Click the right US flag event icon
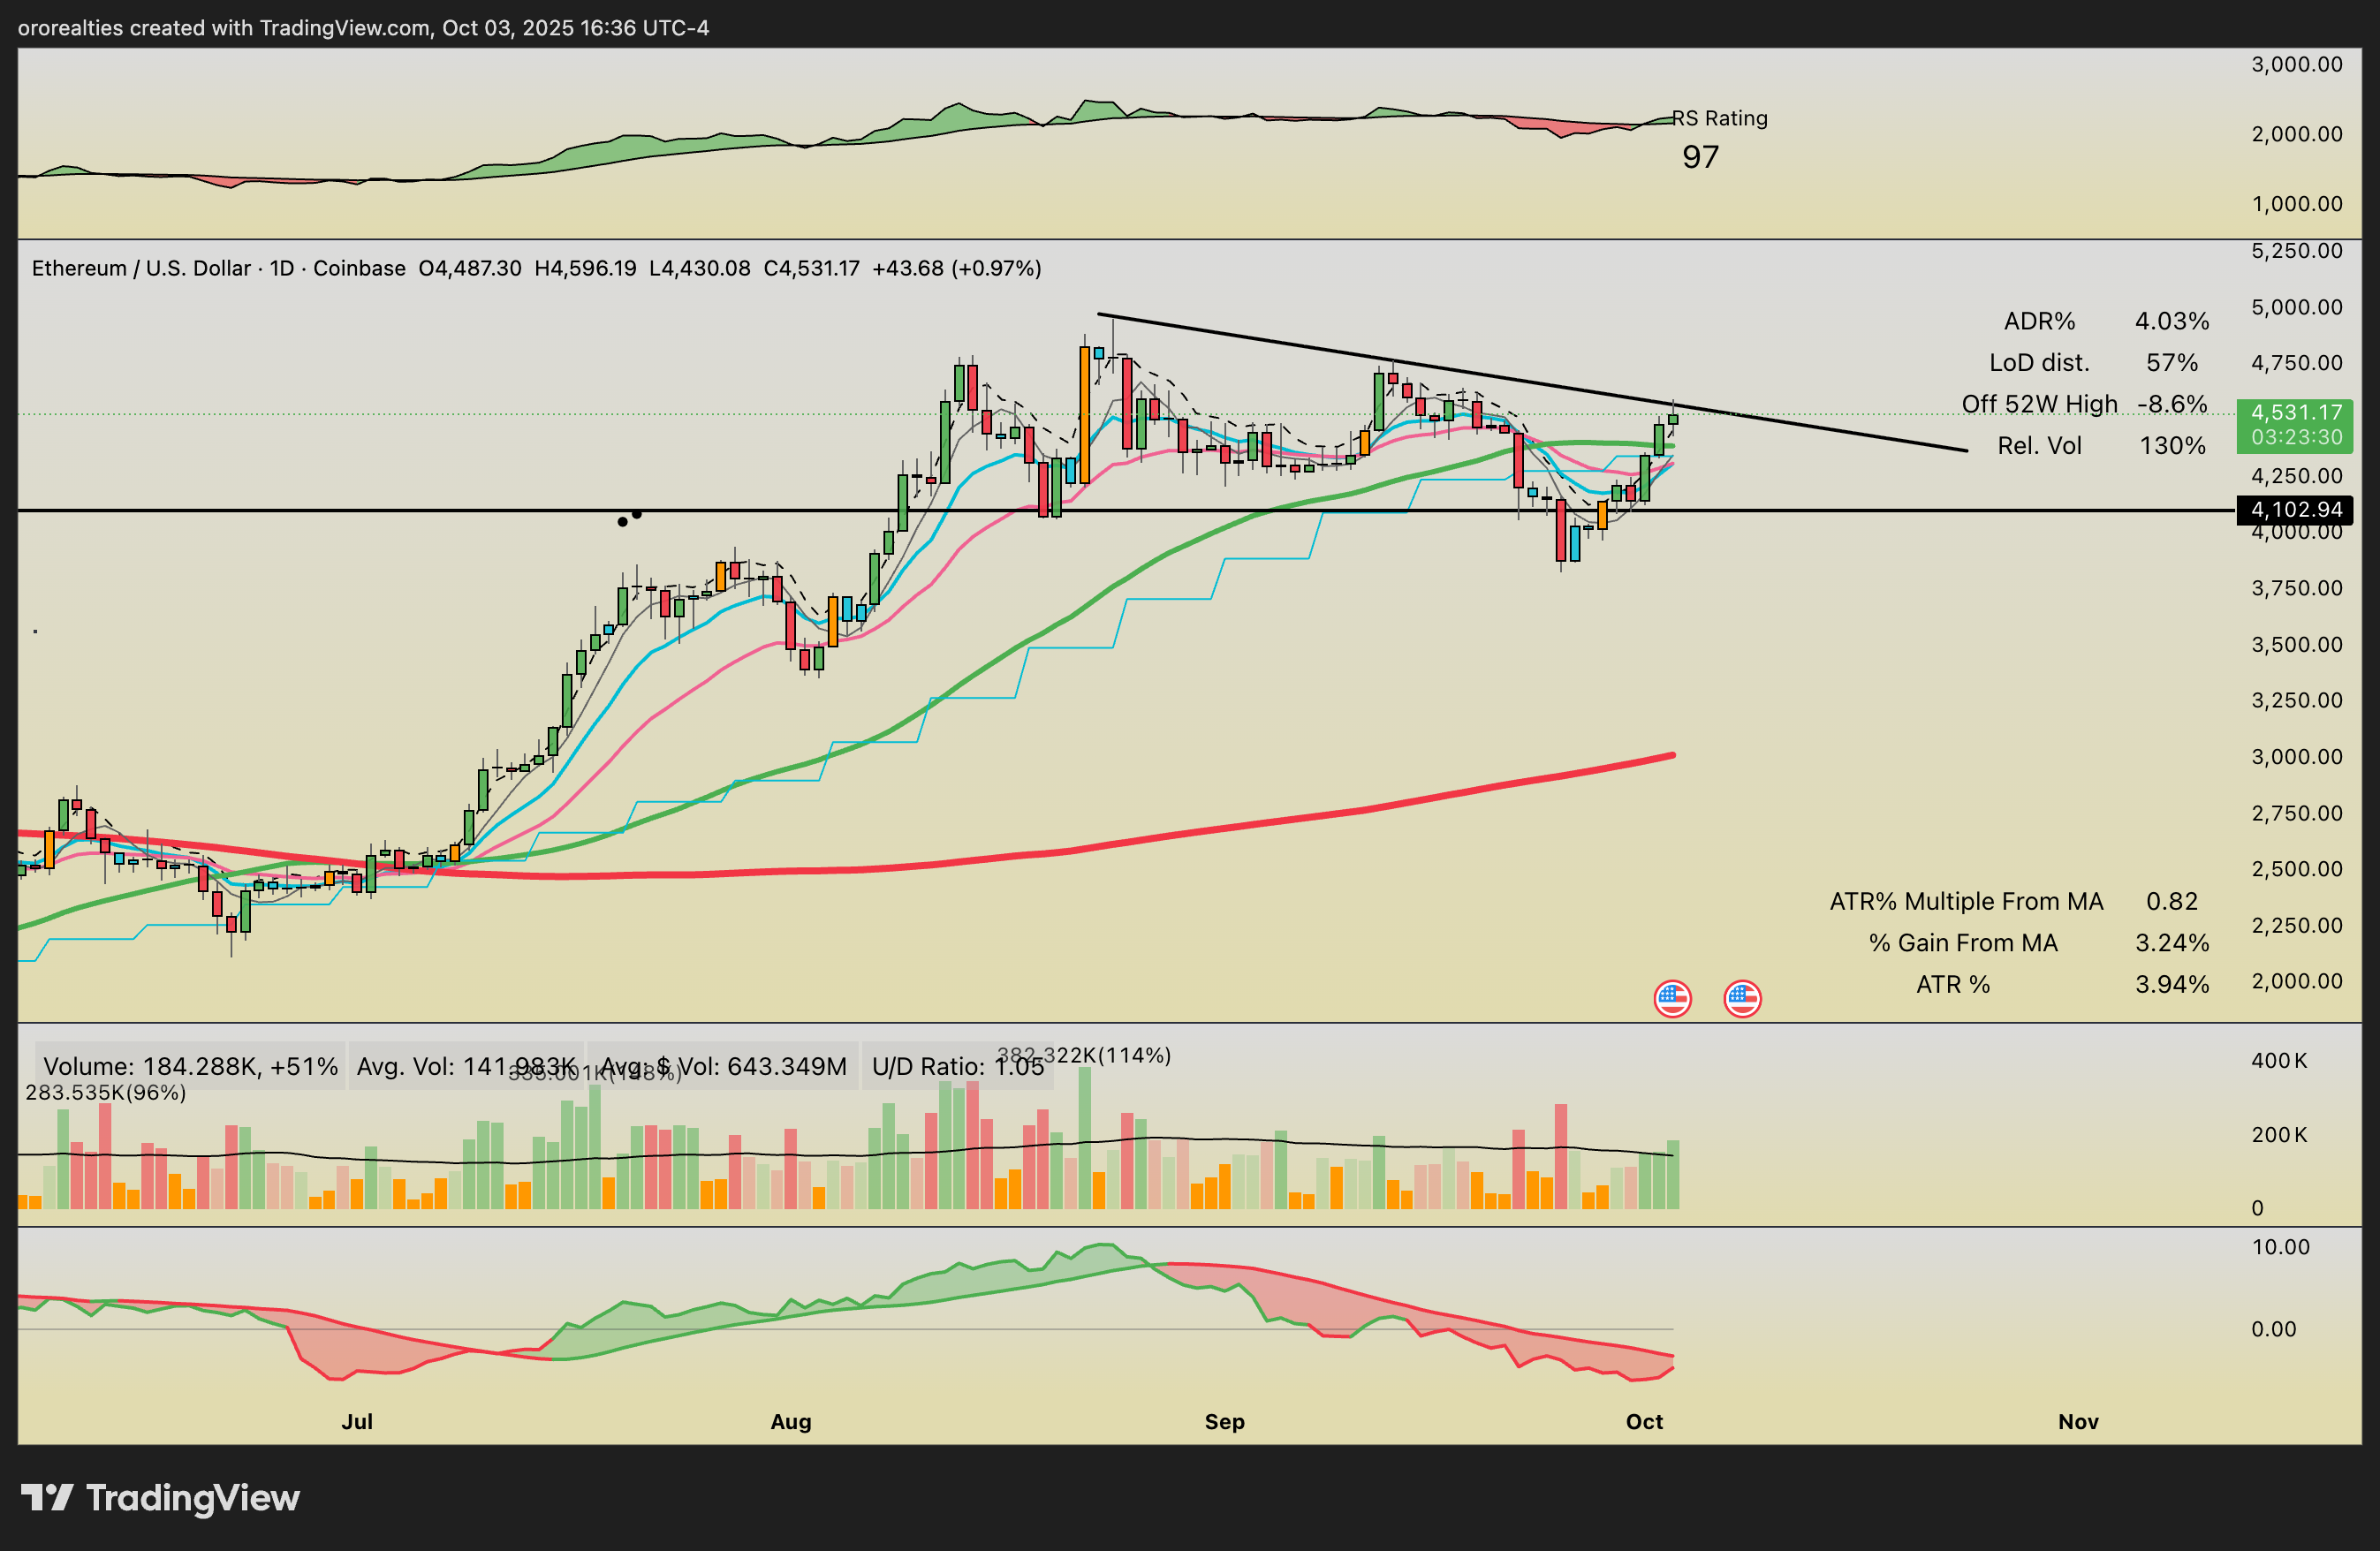 tap(1742, 998)
